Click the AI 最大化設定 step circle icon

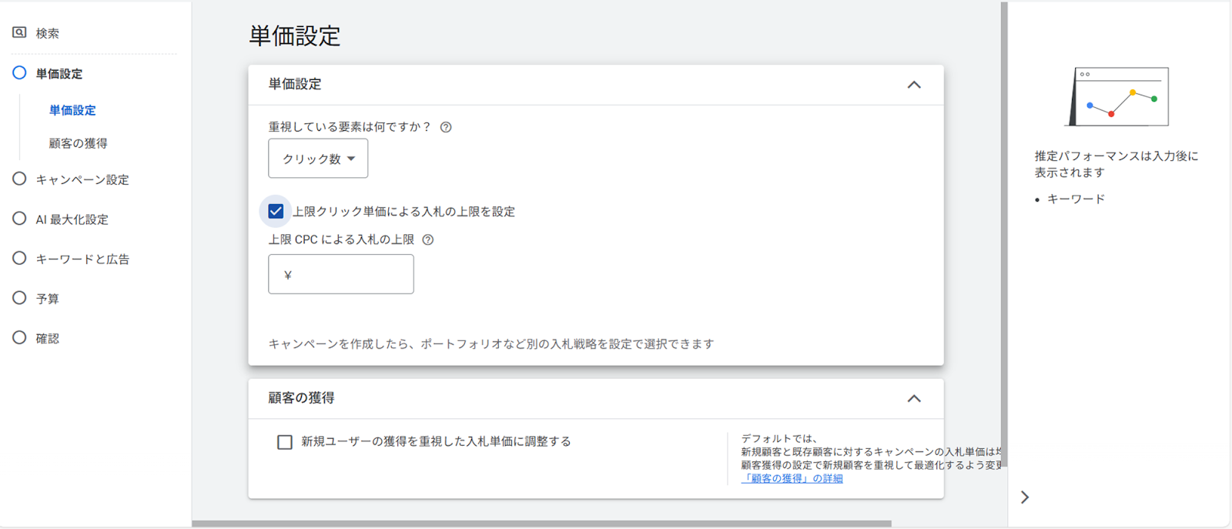[x=19, y=219]
